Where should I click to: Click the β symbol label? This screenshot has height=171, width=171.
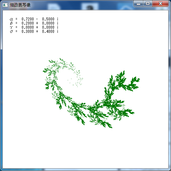[11, 23]
